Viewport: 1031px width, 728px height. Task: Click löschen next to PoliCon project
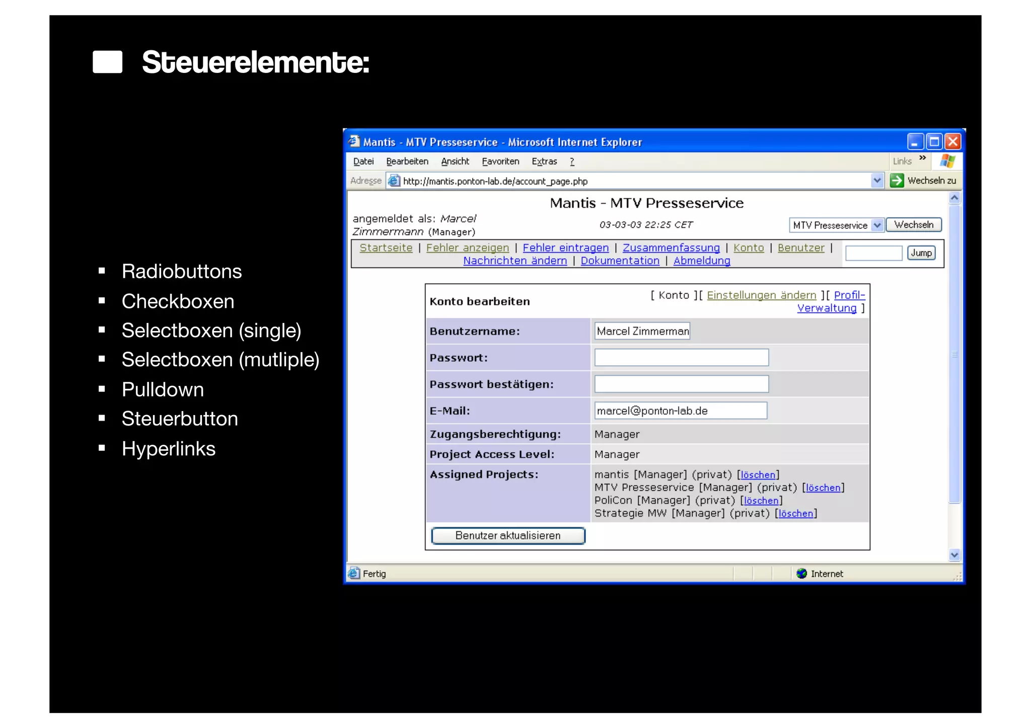pyautogui.click(x=761, y=501)
